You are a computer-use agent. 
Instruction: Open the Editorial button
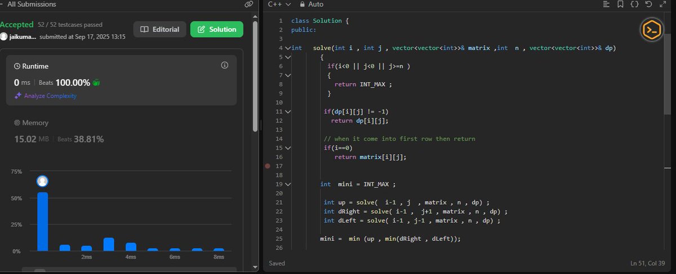[160, 29]
